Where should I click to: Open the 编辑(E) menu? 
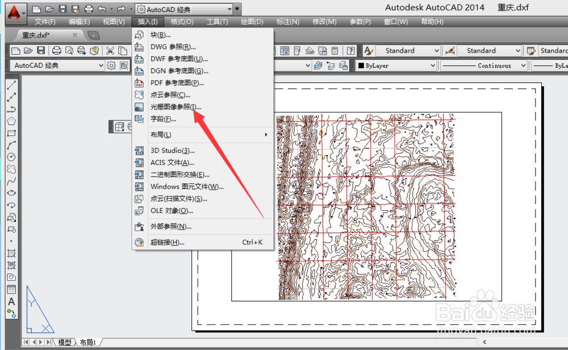pyautogui.click(x=79, y=22)
